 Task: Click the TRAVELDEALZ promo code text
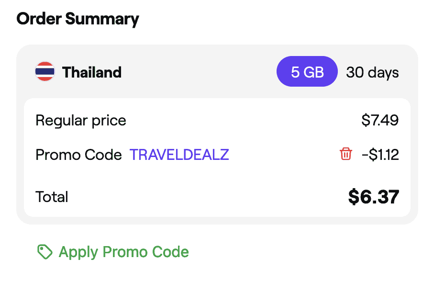pyautogui.click(x=179, y=155)
